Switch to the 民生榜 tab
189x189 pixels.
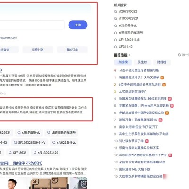(142, 62)
